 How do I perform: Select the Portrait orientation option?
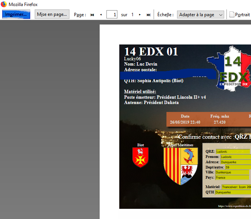239,15
